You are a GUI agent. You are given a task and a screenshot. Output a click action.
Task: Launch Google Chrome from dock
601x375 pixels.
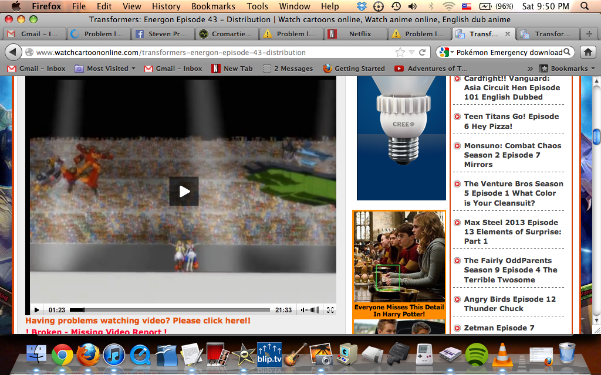(62, 354)
